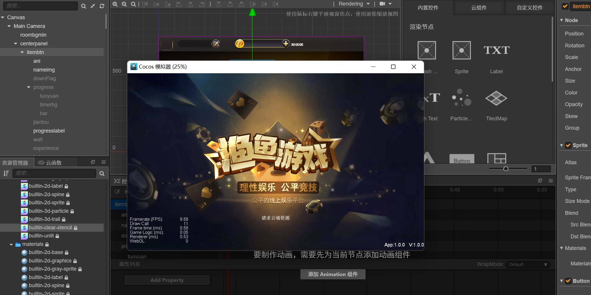Click the distribute right edges icon
The image size is (591, 295).
pyautogui.click(x=275, y=4)
